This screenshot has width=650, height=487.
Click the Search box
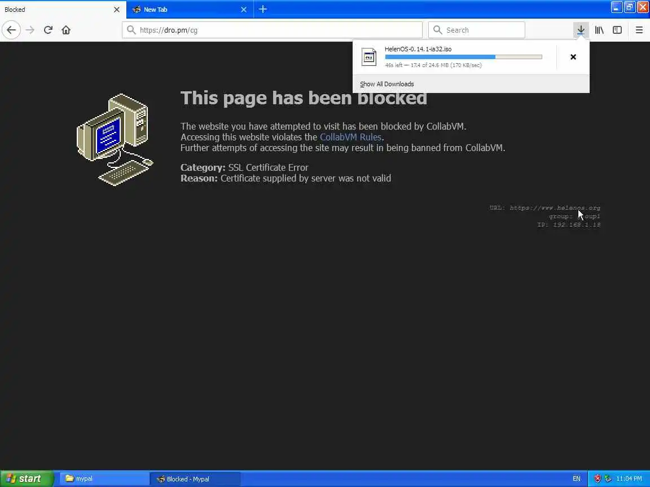(x=477, y=30)
